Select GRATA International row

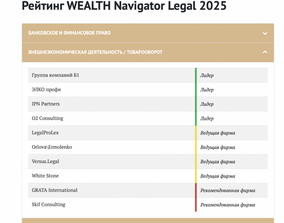click(x=54, y=190)
